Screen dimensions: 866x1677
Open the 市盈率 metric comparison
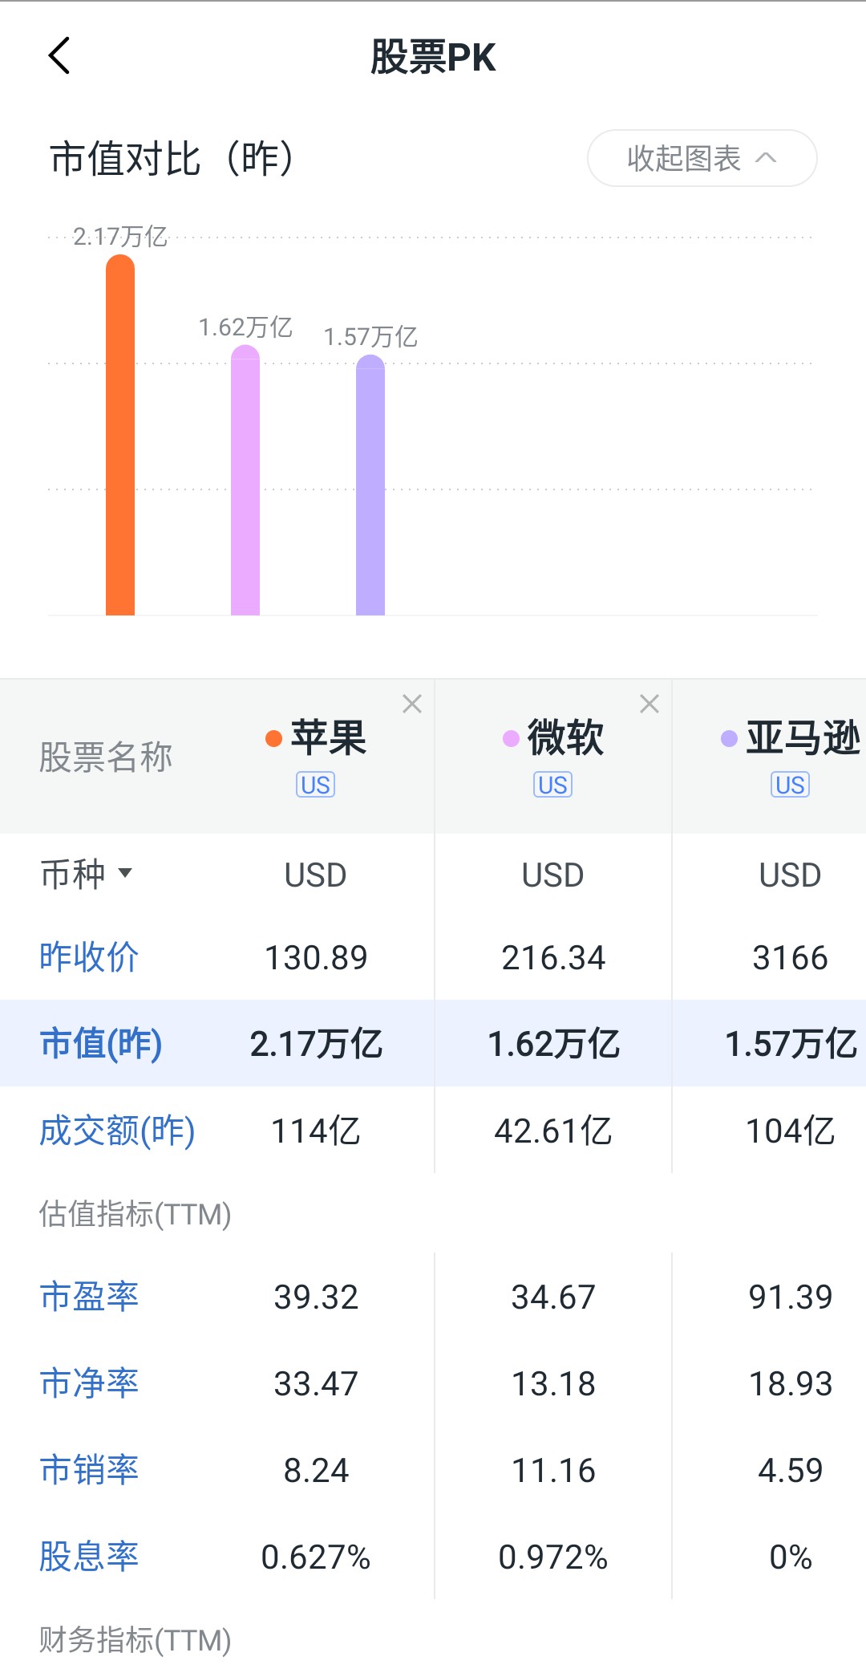point(89,1297)
